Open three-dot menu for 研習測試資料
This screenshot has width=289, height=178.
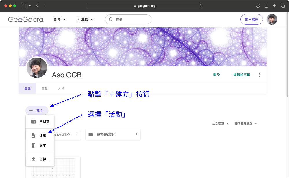137,135
